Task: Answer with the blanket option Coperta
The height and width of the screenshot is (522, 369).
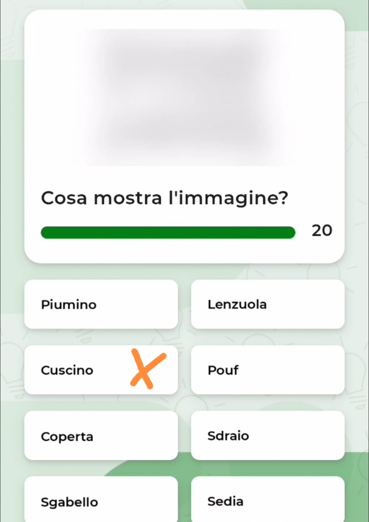Action: [x=101, y=435]
